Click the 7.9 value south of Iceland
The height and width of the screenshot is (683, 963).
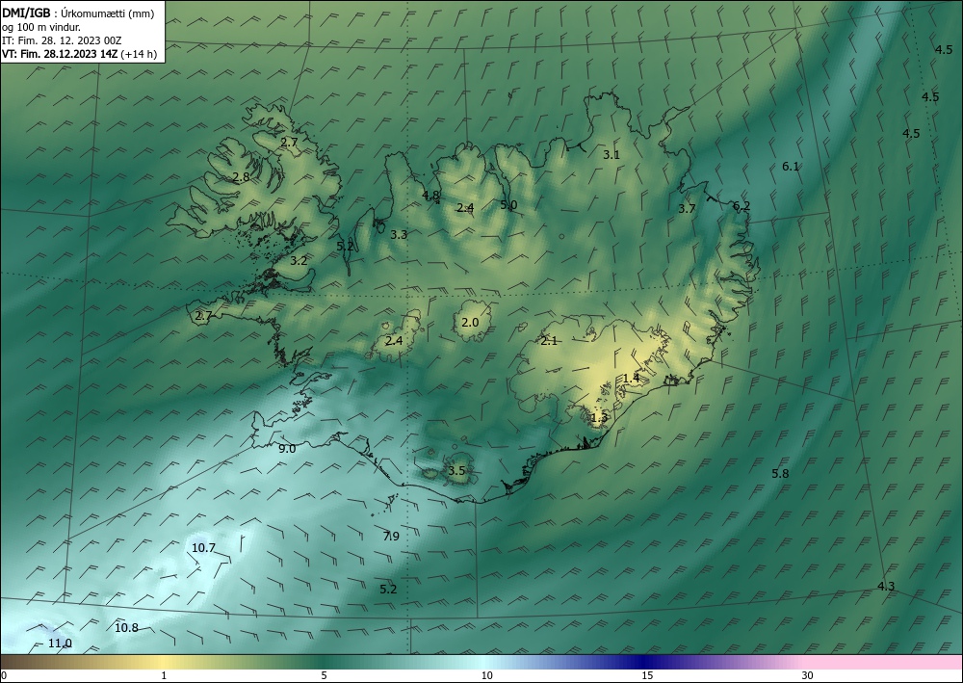point(391,537)
